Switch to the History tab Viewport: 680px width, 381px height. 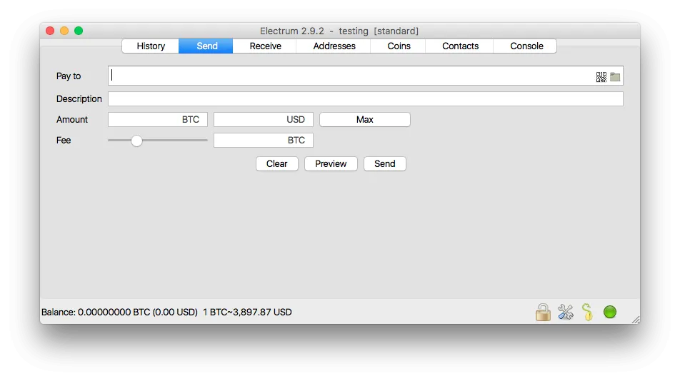[x=151, y=46]
